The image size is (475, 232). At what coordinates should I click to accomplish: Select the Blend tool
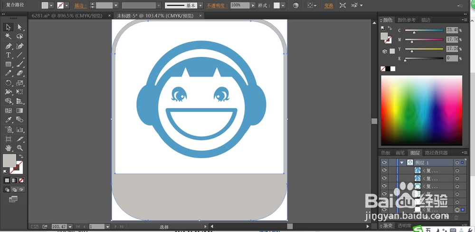pos(19,120)
